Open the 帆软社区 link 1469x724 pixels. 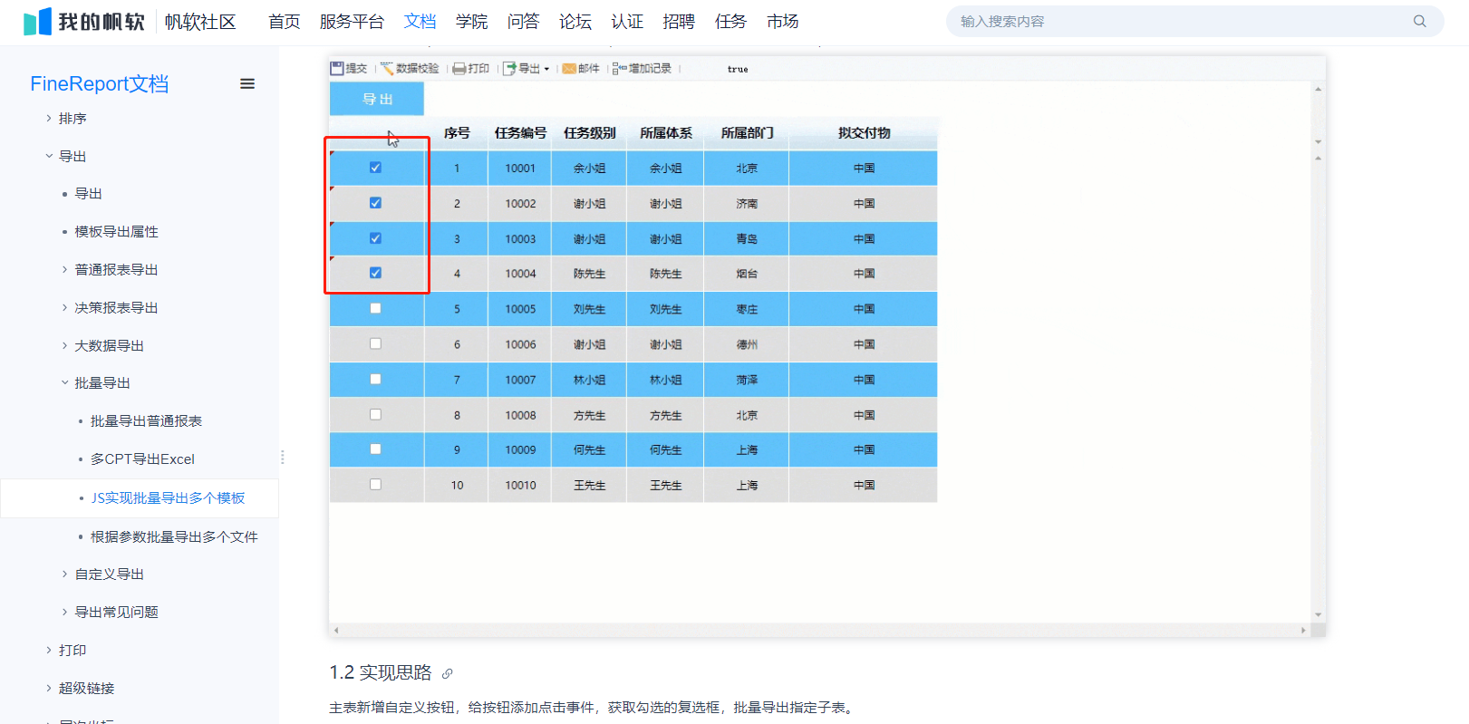pos(200,22)
